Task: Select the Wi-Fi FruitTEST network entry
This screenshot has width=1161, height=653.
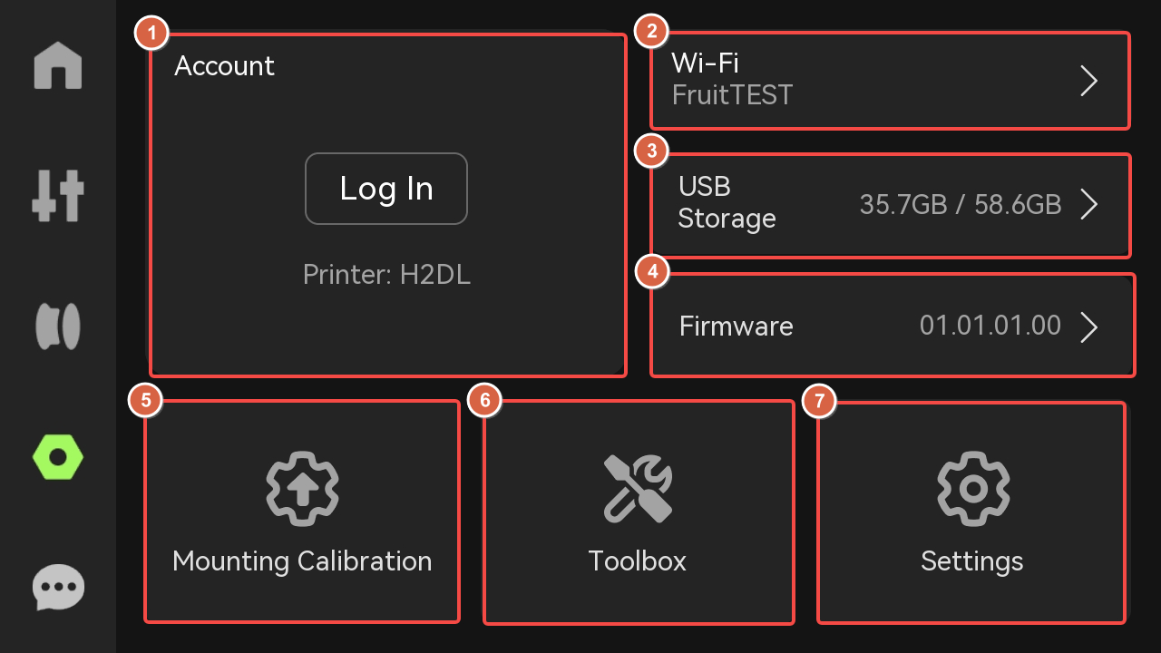Action: point(891,81)
